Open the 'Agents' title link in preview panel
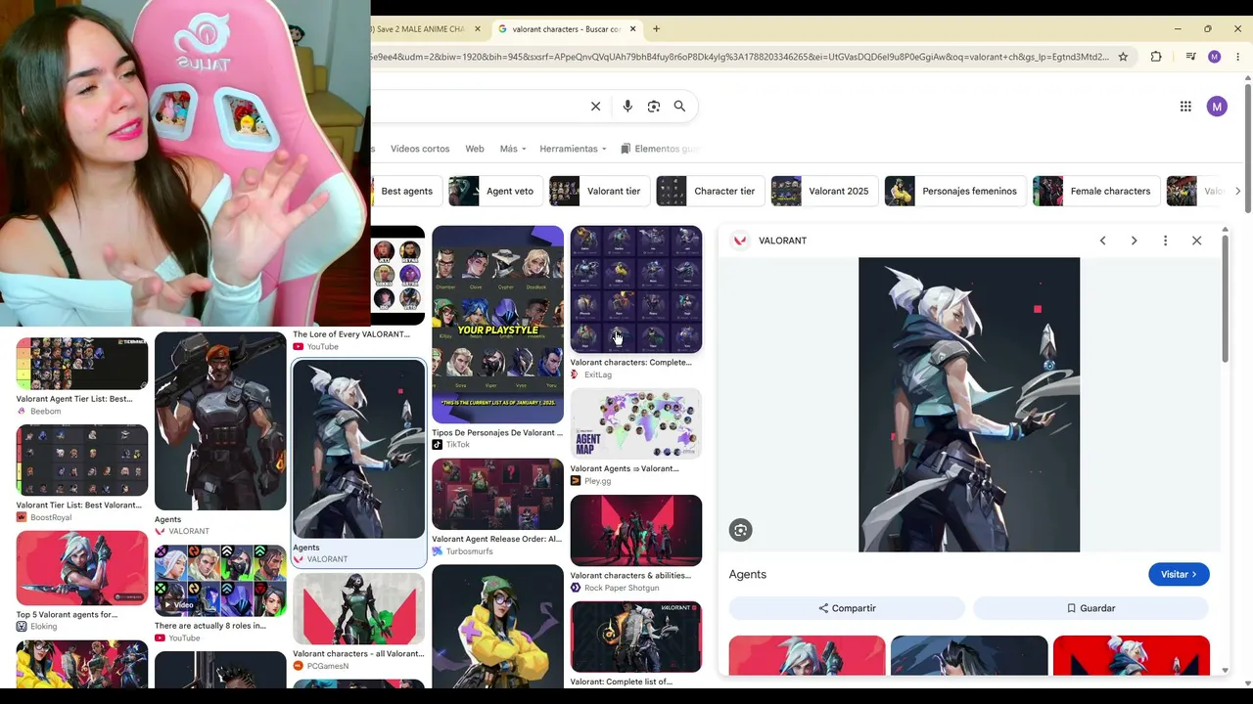 click(x=748, y=574)
